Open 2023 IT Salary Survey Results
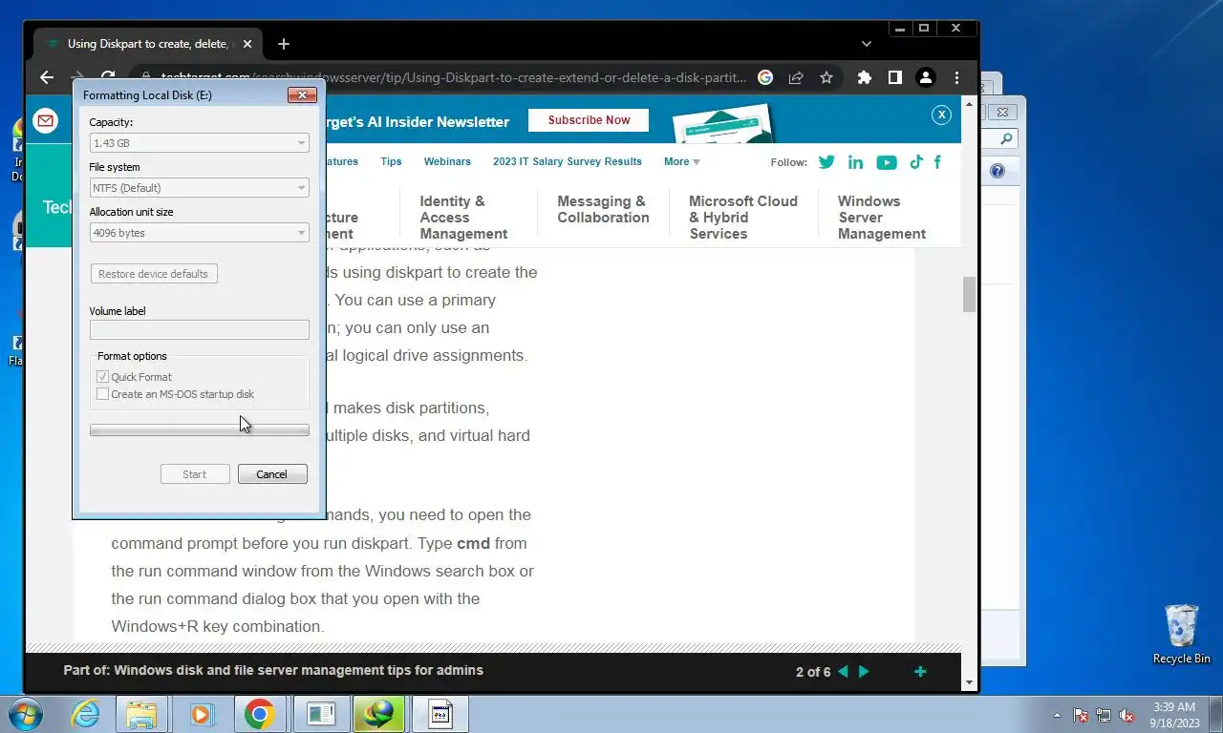Screen dimensions: 1223x733 click(x=568, y=162)
